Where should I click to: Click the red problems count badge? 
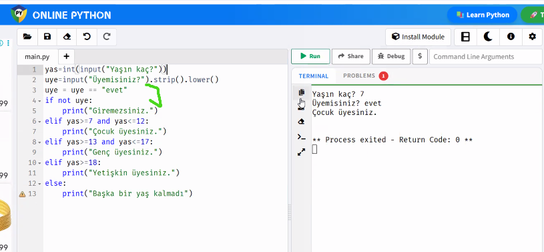tap(383, 76)
